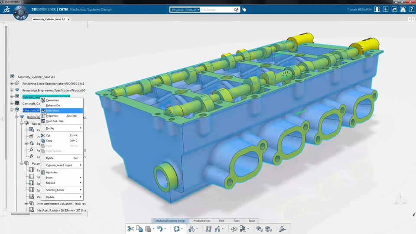Choose Open Sub-Tree menu entry
The width and height of the screenshot is (416, 234).
pyautogui.click(x=62, y=121)
